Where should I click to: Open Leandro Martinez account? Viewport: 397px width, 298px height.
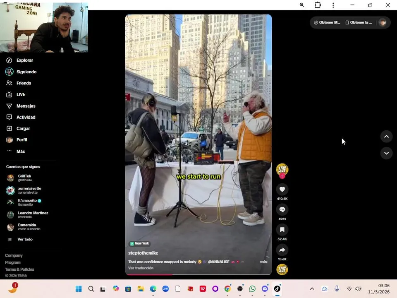(x=27, y=215)
